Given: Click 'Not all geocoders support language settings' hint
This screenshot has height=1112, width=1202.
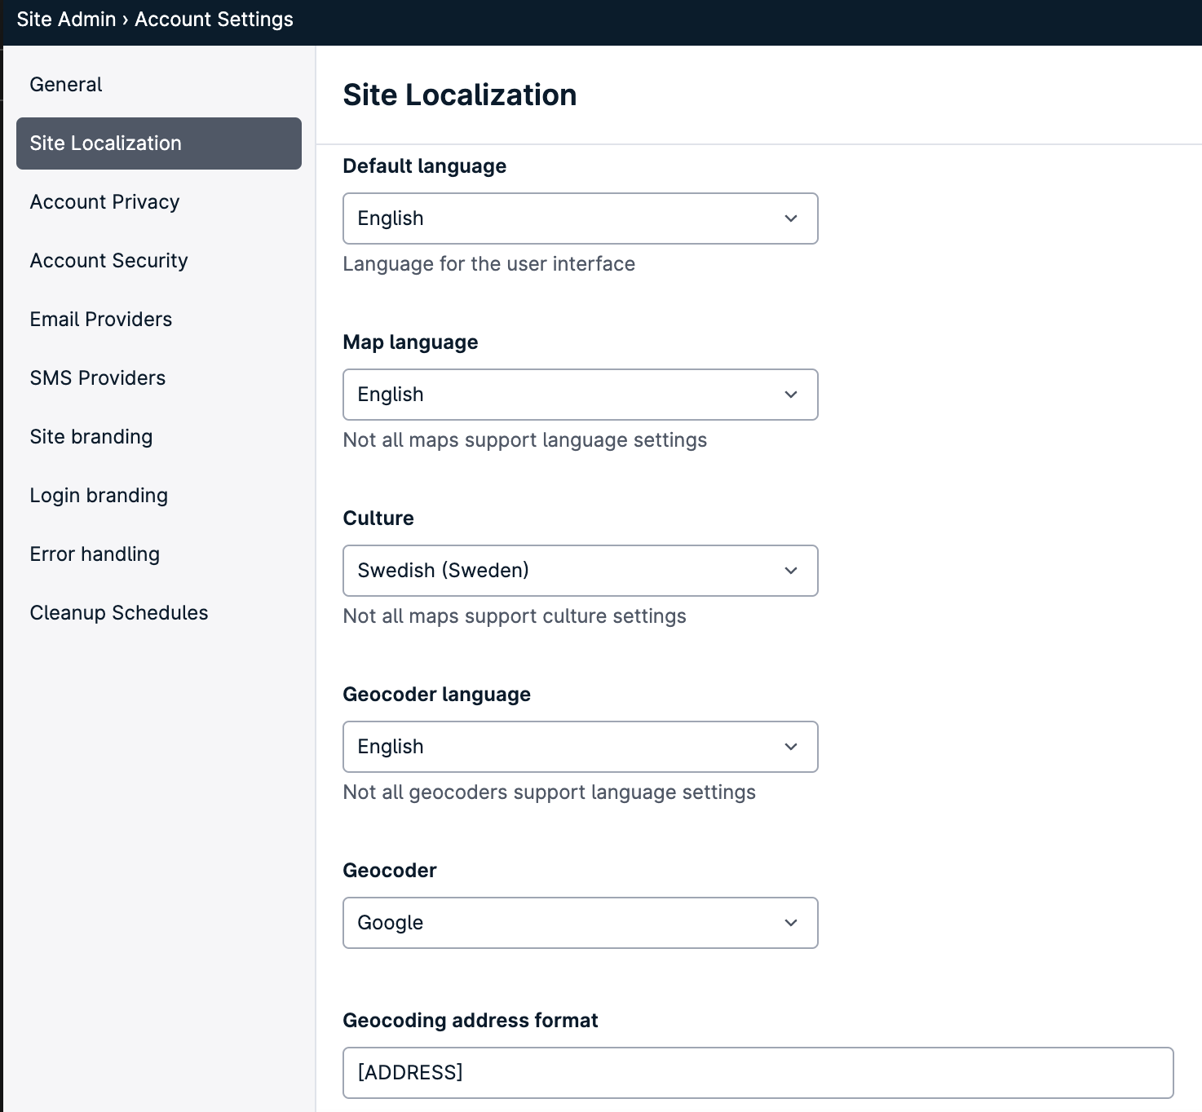Looking at the screenshot, I should coord(550,792).
